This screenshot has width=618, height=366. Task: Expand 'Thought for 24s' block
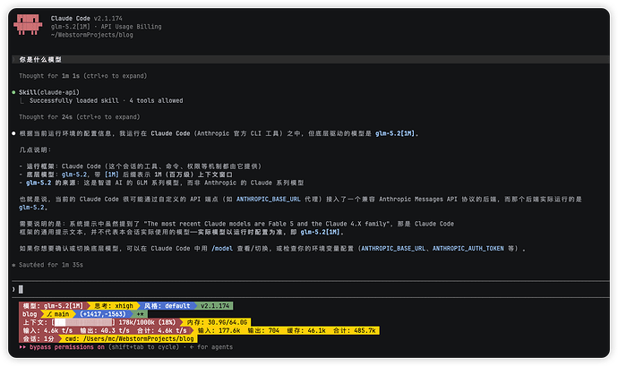(x=79, y=117)
